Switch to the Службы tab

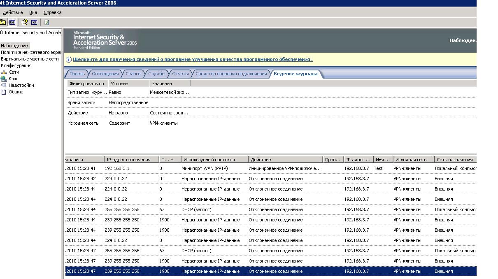pyautogui.click(x=157, y=74)
